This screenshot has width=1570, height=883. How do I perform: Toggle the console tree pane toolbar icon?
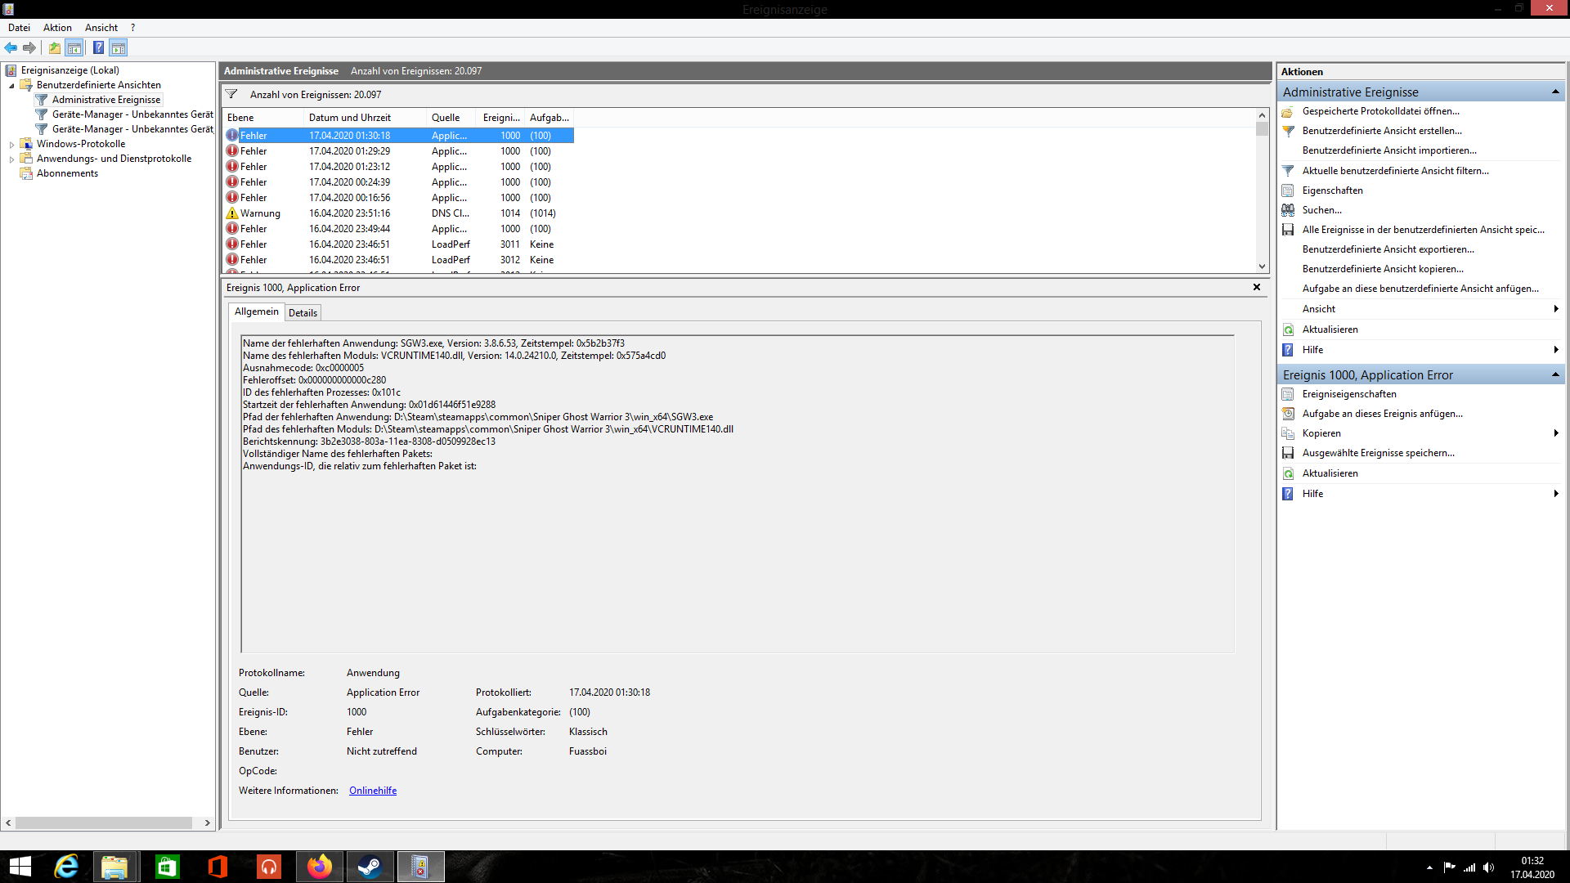[x=74, y=47]
